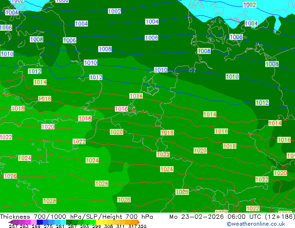Pick the bright yellow legend swatch
The height and width of the screenshot is (228, 295).
click(x=99, y=222)
